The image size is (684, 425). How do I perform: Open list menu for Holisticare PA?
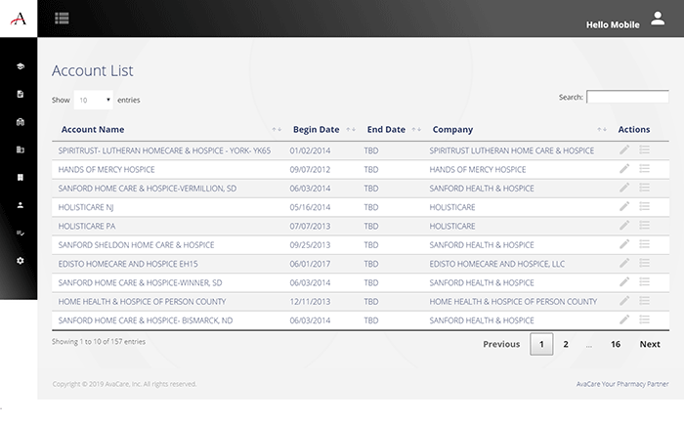(644, 225)
